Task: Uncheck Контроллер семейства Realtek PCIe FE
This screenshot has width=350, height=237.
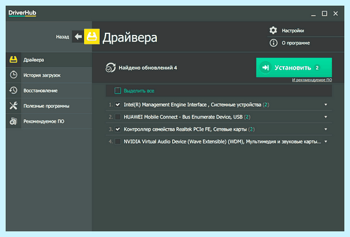Action: click(x=118, y=129)
